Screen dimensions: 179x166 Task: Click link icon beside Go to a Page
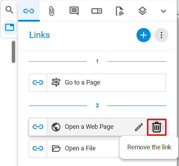pyautogui.click(x=38, y=82)
